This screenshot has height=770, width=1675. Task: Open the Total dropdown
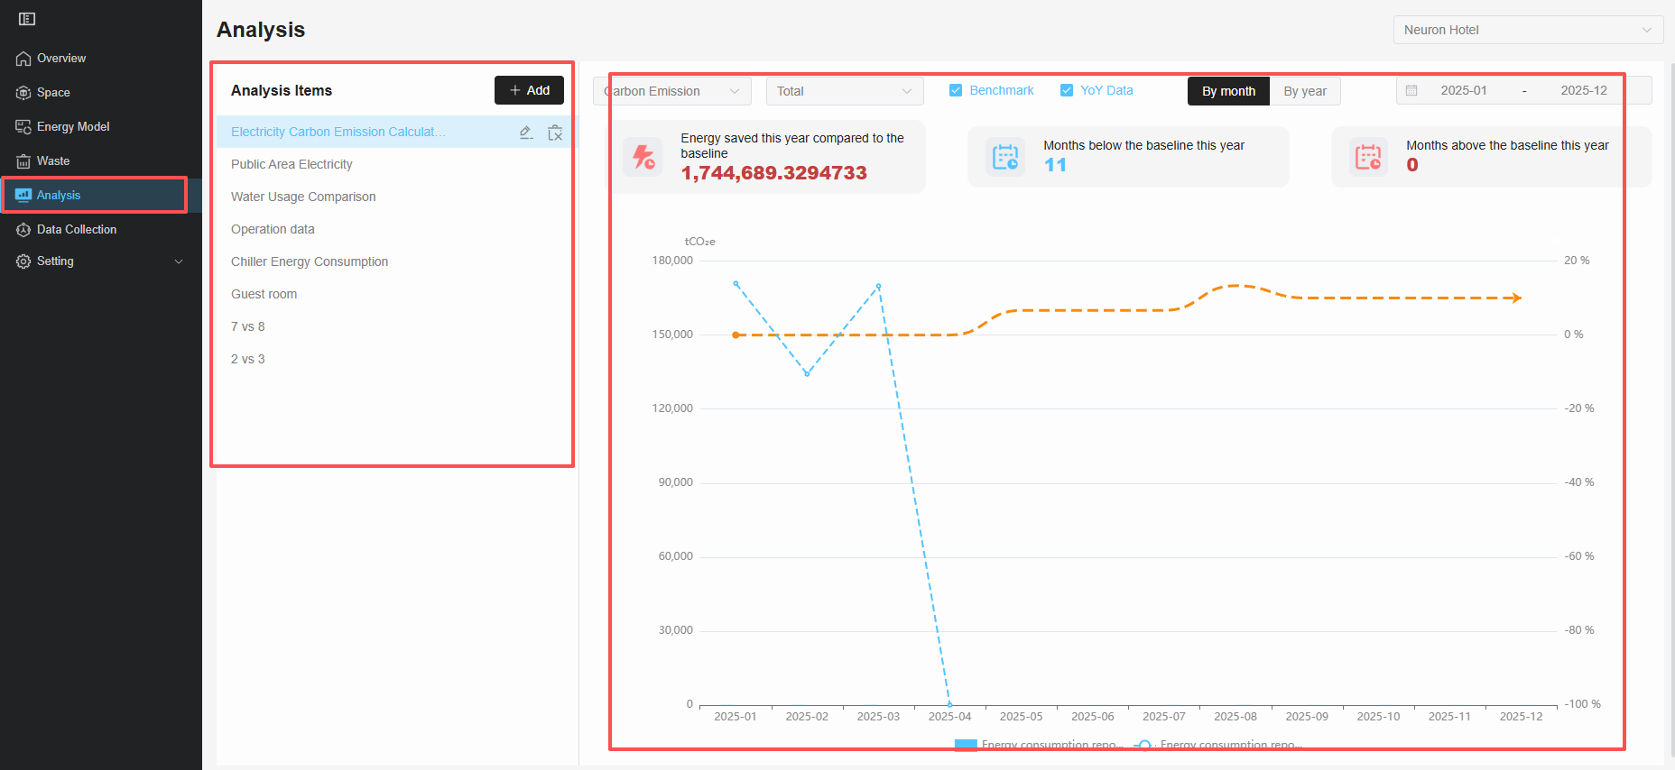point(844,91)
